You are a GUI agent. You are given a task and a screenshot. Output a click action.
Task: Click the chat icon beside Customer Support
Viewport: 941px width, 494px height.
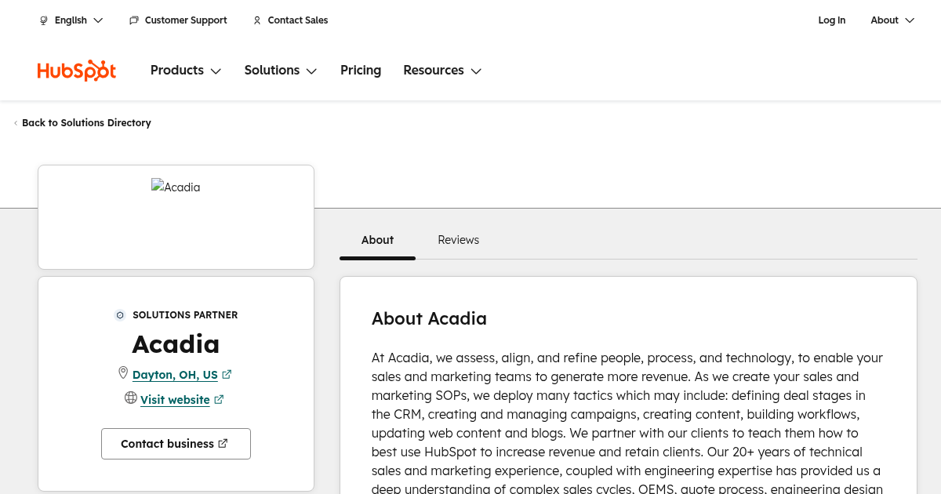coord(134,20)
